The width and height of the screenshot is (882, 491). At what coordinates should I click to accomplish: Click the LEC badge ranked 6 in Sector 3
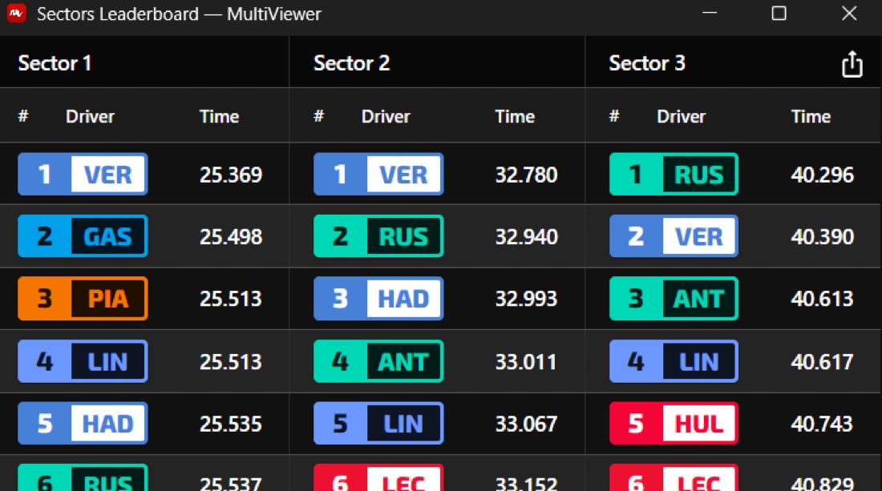tap(674, 477)
